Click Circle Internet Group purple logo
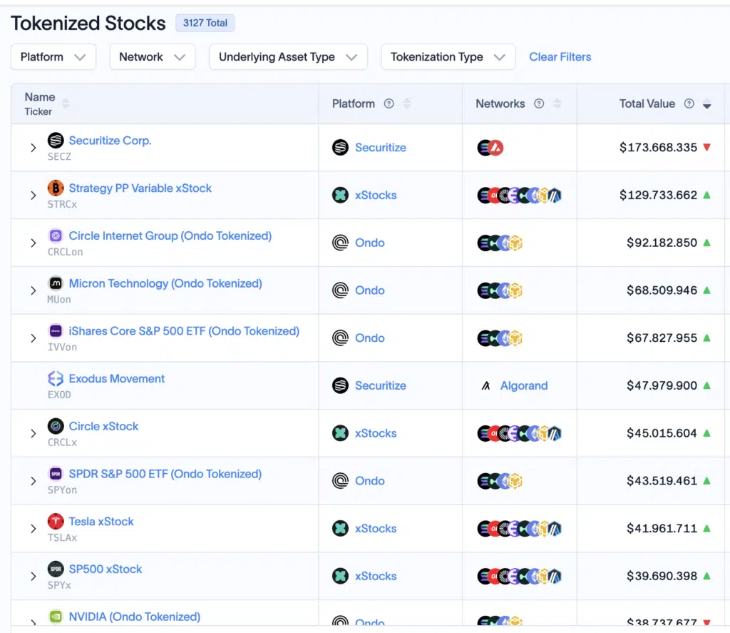 [x=56, y=236]
